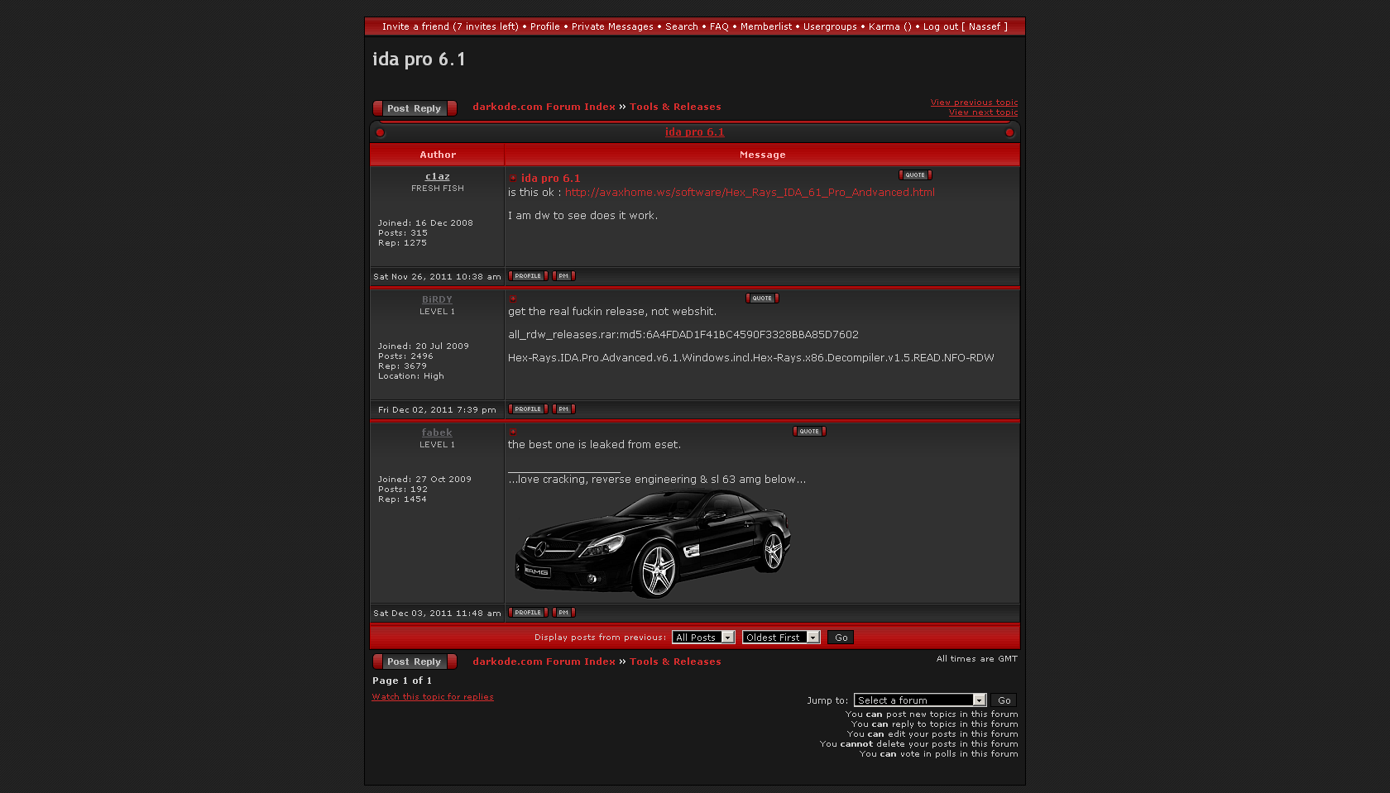Image resolution: width=1390 pixels, height=793 pixels.
Task: Open c1az's PROFILE button icon
Action: [528, 276]
